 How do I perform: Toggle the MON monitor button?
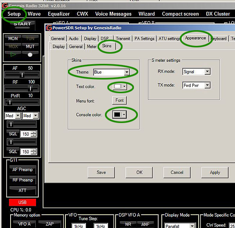pos(13,38)
